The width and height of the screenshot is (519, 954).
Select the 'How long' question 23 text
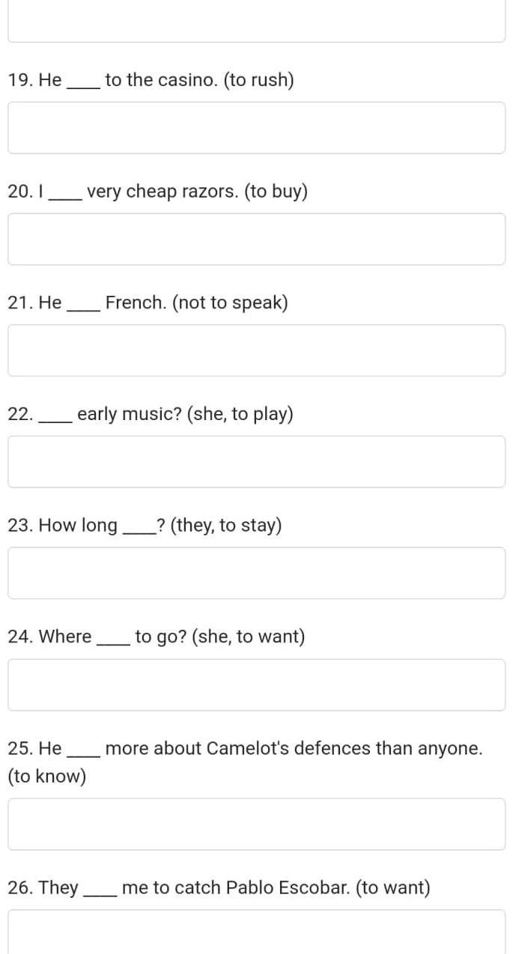click(x=145, y=526)
